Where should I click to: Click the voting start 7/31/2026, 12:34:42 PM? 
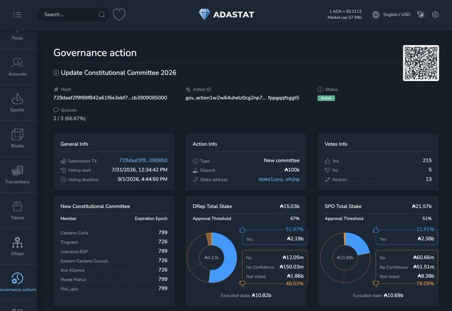[140, 169]
